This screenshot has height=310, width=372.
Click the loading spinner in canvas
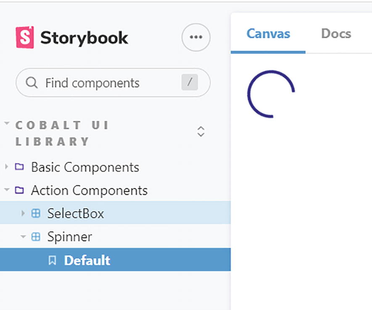click(271, 94)
